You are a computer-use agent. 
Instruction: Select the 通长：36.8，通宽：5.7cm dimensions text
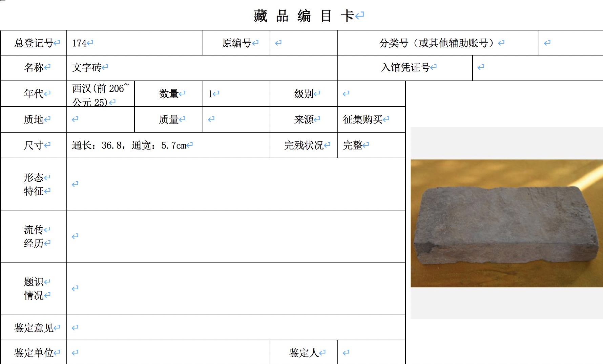click(129, 145)
